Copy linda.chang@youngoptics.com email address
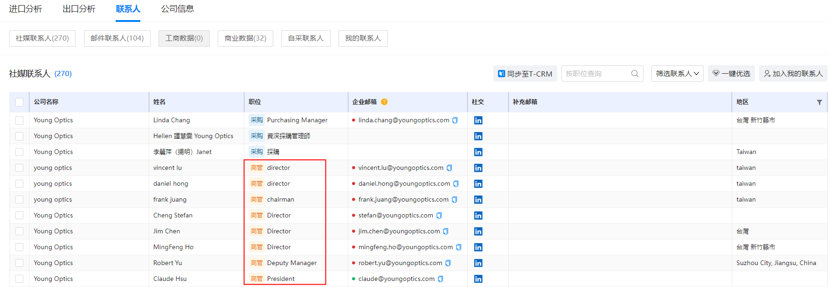Screen dimensions: 830x287 (455, 120)
